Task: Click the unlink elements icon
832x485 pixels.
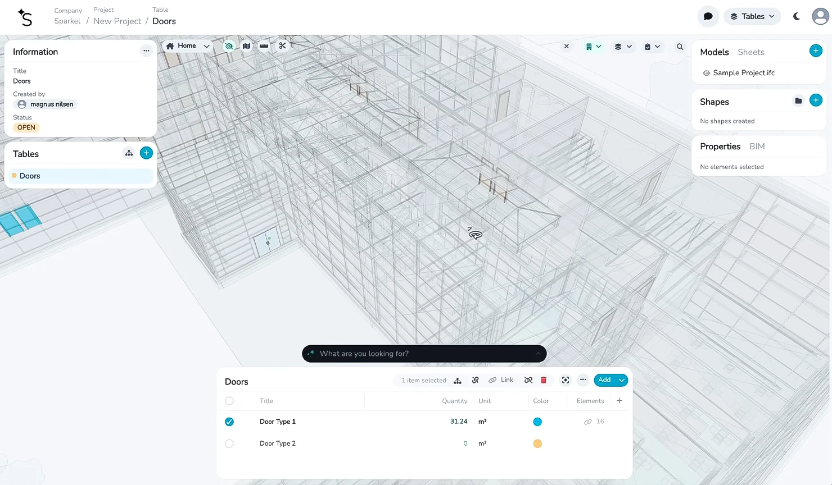Action: (x=528, y=381)
